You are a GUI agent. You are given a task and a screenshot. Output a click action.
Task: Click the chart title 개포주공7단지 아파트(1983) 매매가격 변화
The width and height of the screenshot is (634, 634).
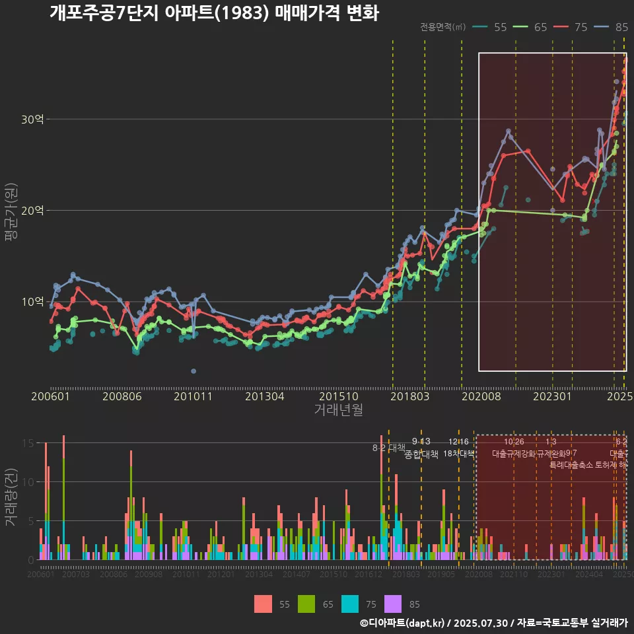[x=215, y=13]
